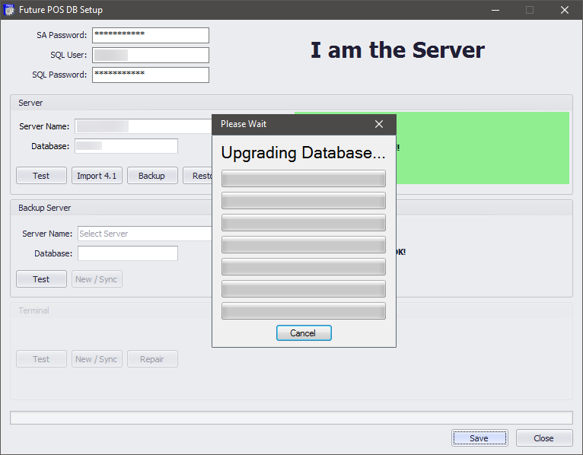The image size is (583, 455).
Task: Click the first progress bar in Please Wait
Action: pos(304,179)
